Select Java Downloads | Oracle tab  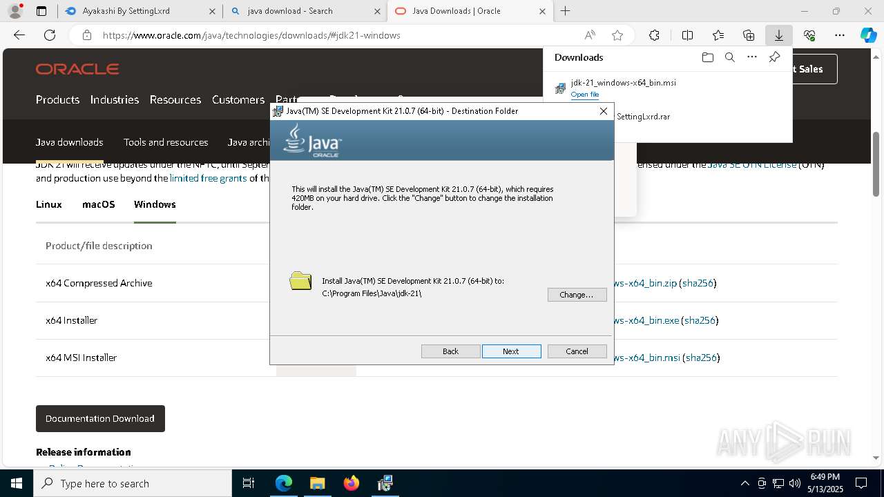point(457,11)
